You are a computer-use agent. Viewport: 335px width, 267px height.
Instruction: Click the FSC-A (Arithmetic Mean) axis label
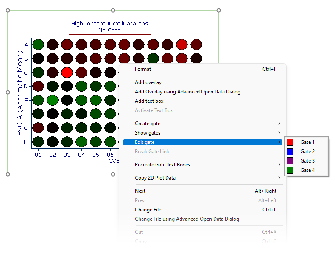(20, 93)
